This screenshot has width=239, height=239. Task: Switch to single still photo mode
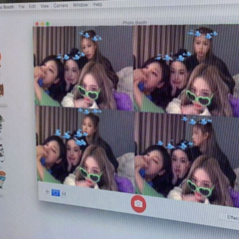coord(55,193)
